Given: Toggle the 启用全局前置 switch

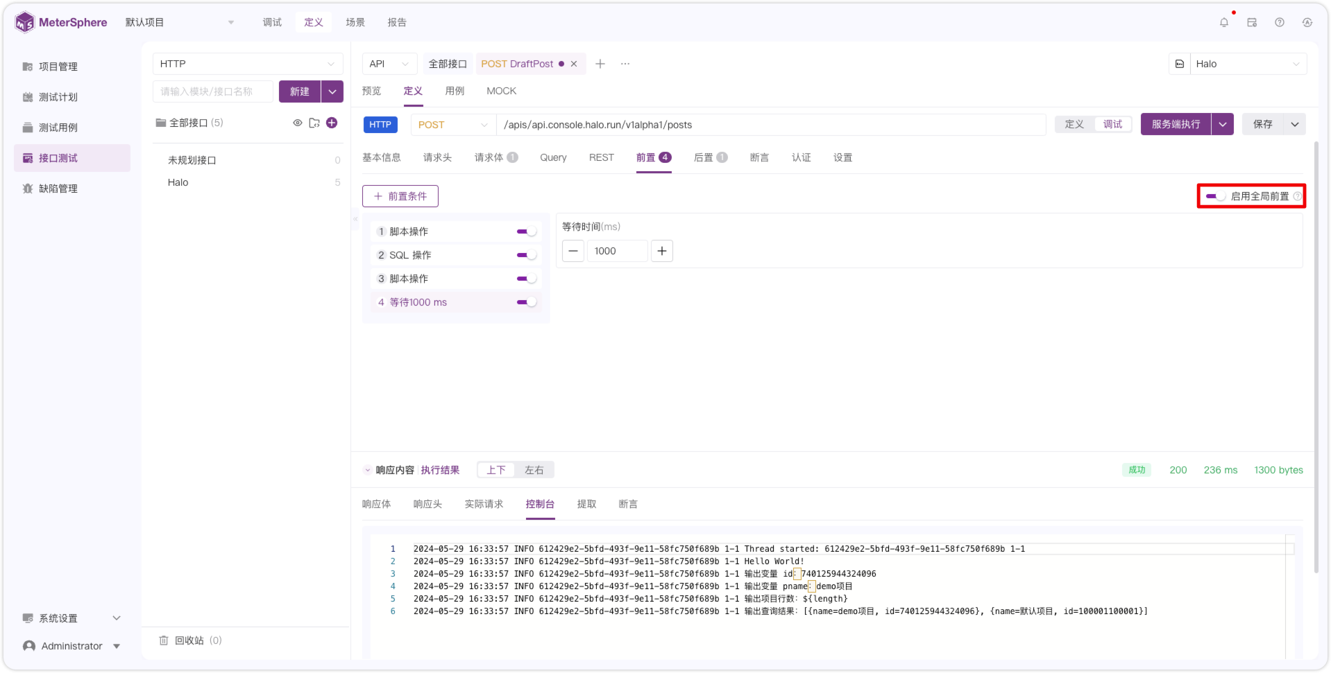Looking at the screenshot, I should [x=1215, y=196].
